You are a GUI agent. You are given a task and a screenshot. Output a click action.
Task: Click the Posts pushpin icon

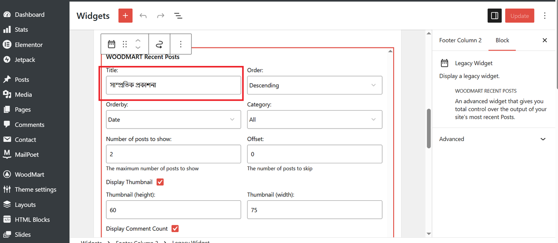(x=7, y=79)
